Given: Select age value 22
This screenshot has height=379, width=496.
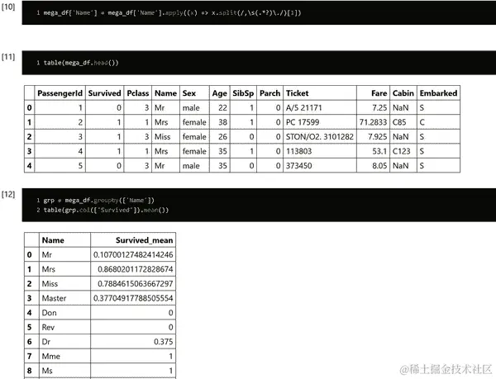Looking at the screenshot, I should click(x=222, y=107).
